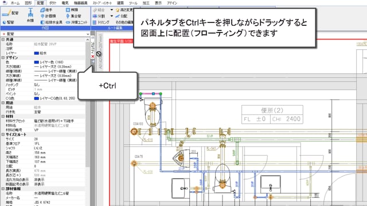Image resolution: width=367 pixels, height=206 pixels.
Task: Switch to the ダクト ribbon tab
Action: click(x=53, y=3)
